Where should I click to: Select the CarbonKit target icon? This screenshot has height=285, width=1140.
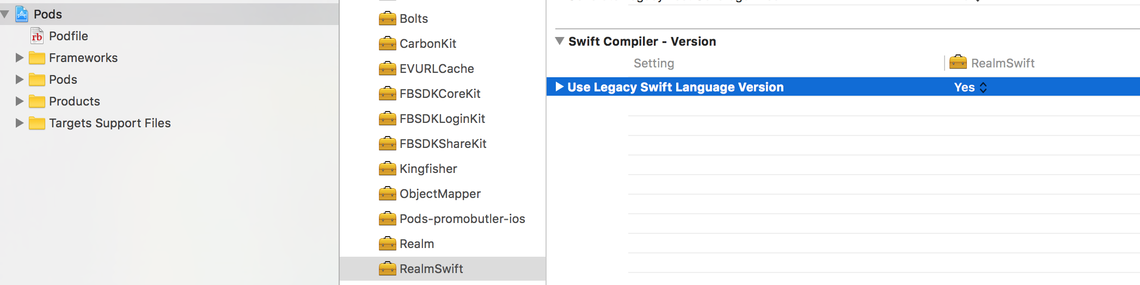[x=387, y=44]
